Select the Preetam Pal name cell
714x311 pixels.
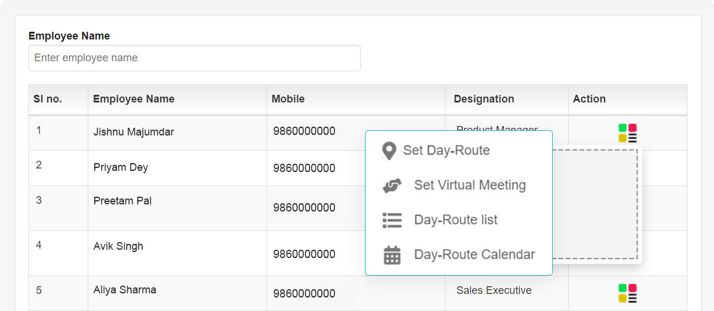[x=122, y=201]
